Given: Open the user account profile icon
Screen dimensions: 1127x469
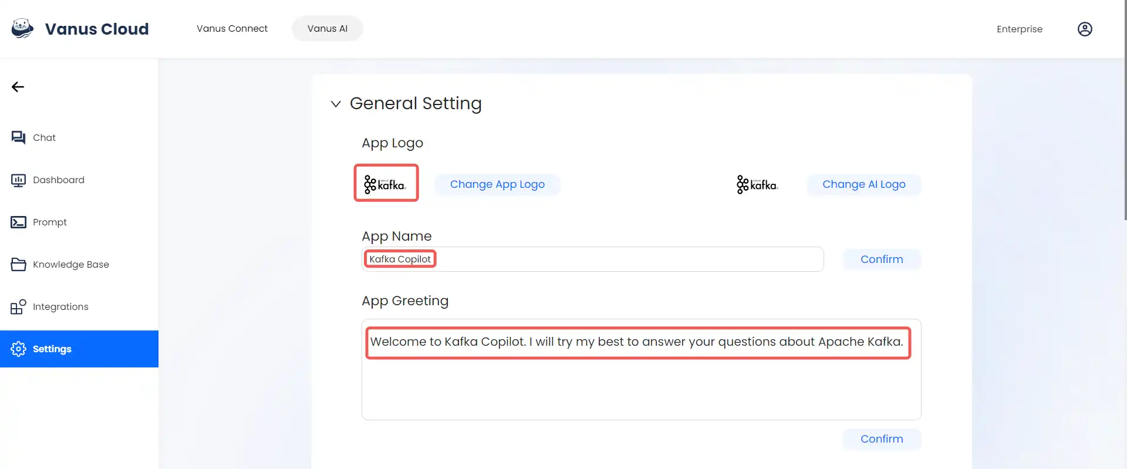Looking at the screenshot, I should (1085, 29).
